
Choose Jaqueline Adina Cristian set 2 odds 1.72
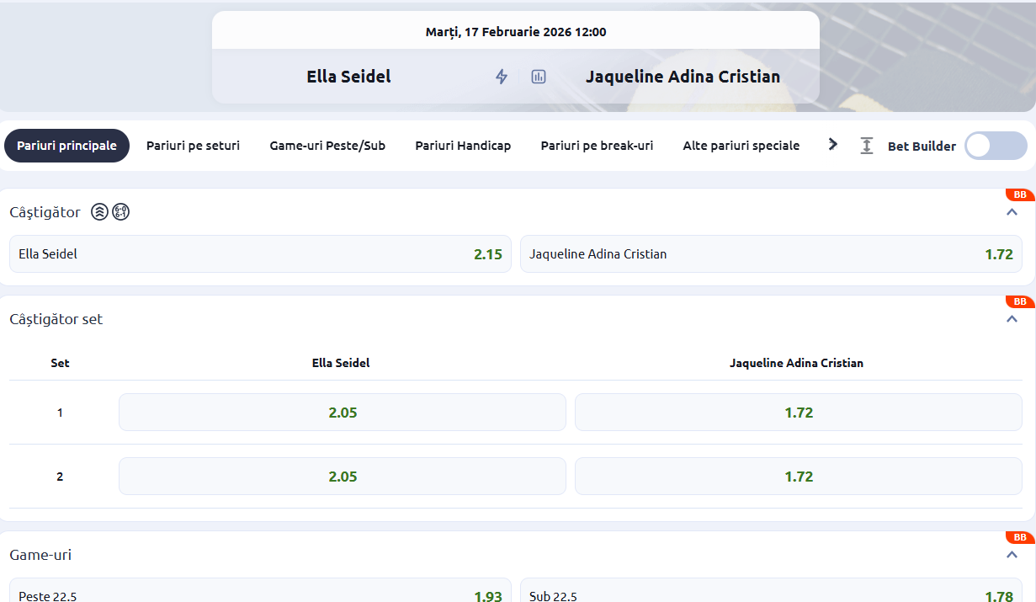(798, 477)
